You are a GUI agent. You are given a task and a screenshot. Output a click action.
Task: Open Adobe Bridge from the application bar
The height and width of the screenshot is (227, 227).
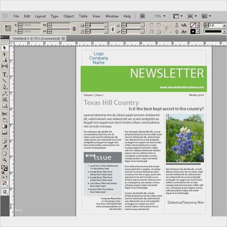[x=143, y=16]
